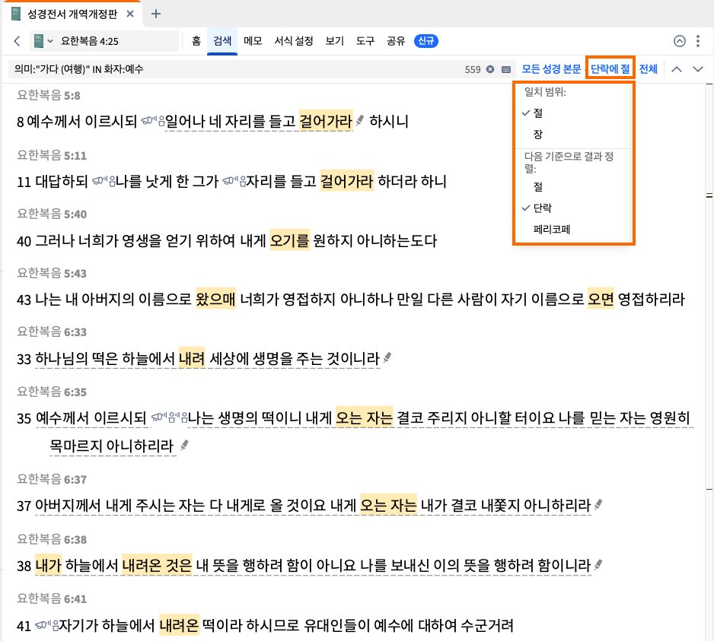This screenshot has height=641, width=714.
Task: Open the 메모 menu
Action: tap(253, 41)
